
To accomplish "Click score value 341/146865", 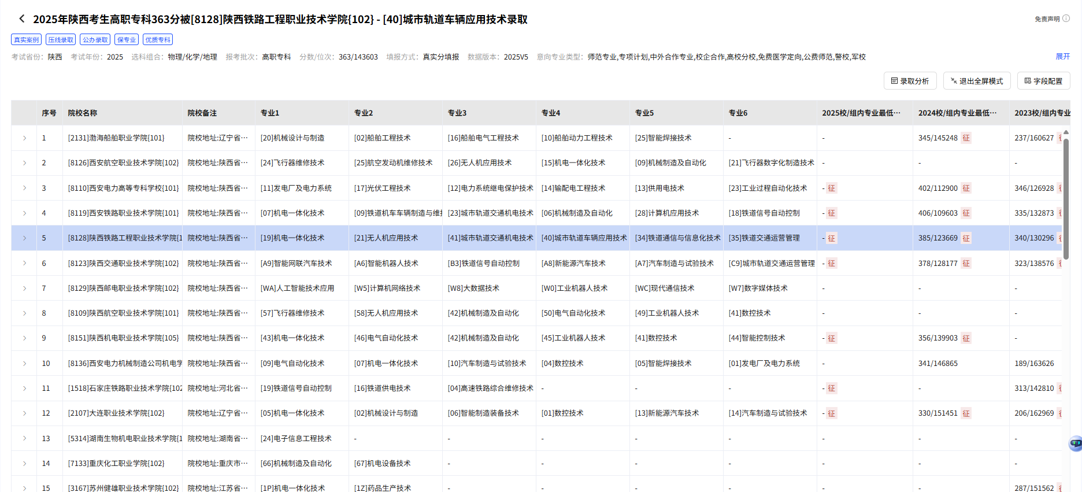I will 938,364.
